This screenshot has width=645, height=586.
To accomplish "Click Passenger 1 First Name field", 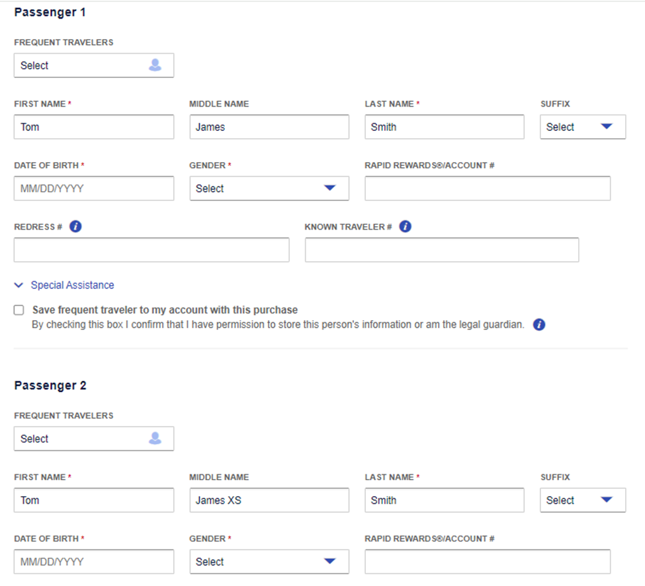I will click(x=94, y=127).
